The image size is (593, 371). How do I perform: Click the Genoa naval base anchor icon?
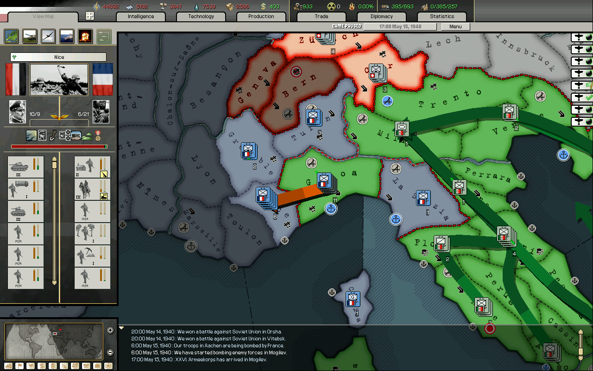tap(331, 209)
